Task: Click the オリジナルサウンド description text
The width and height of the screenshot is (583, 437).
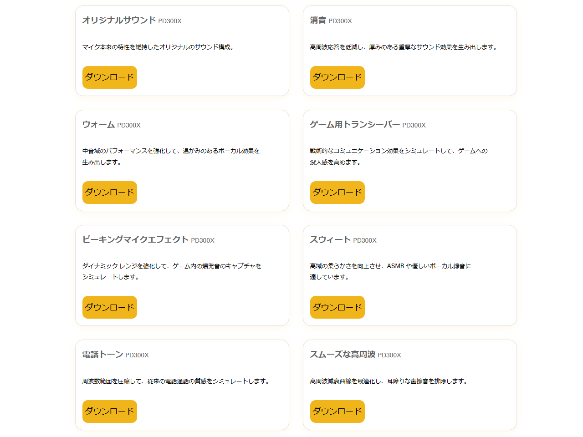Action: [x=158, y=47]
